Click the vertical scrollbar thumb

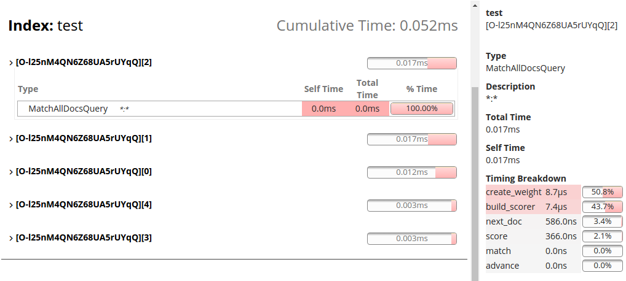pos(474,184)
